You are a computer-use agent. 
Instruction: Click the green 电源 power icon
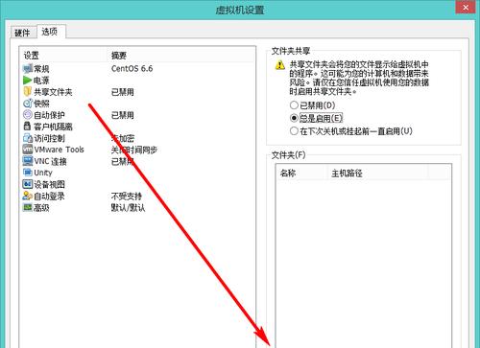pyautogui.click(x=28, y=81)
